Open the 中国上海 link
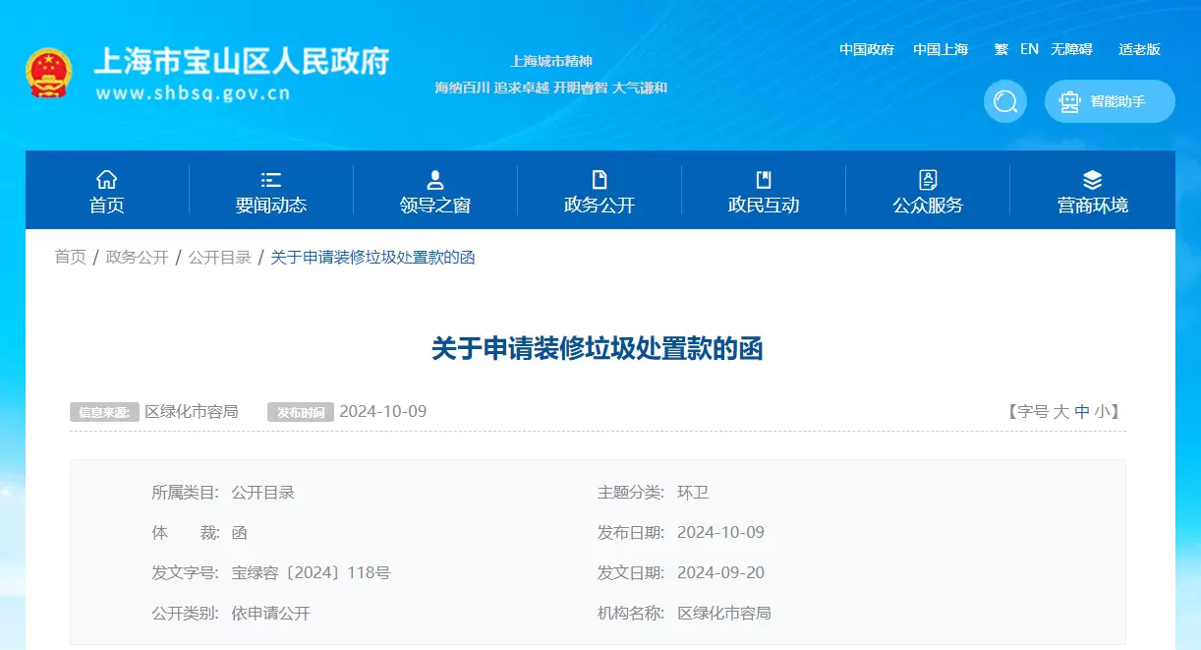This screenshot has width=1201, height=650. 940,49
